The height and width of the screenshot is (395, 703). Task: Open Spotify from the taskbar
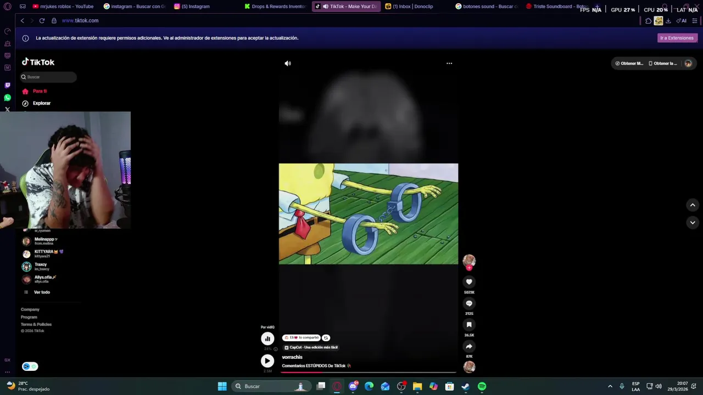(482, 386)
